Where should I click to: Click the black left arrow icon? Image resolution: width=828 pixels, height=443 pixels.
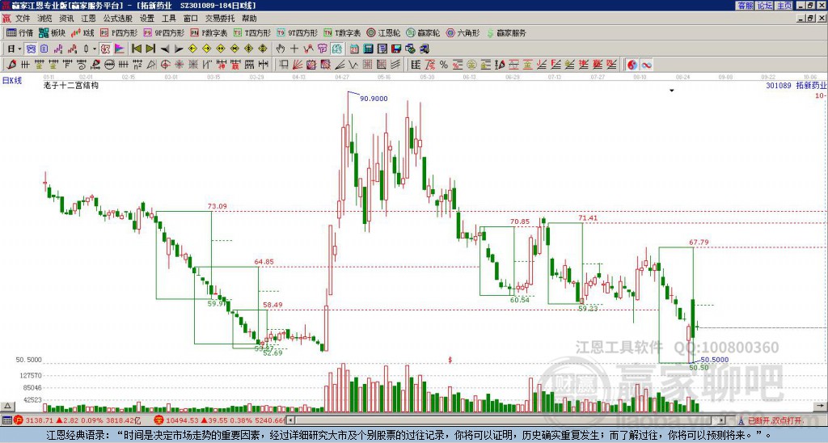165,49
